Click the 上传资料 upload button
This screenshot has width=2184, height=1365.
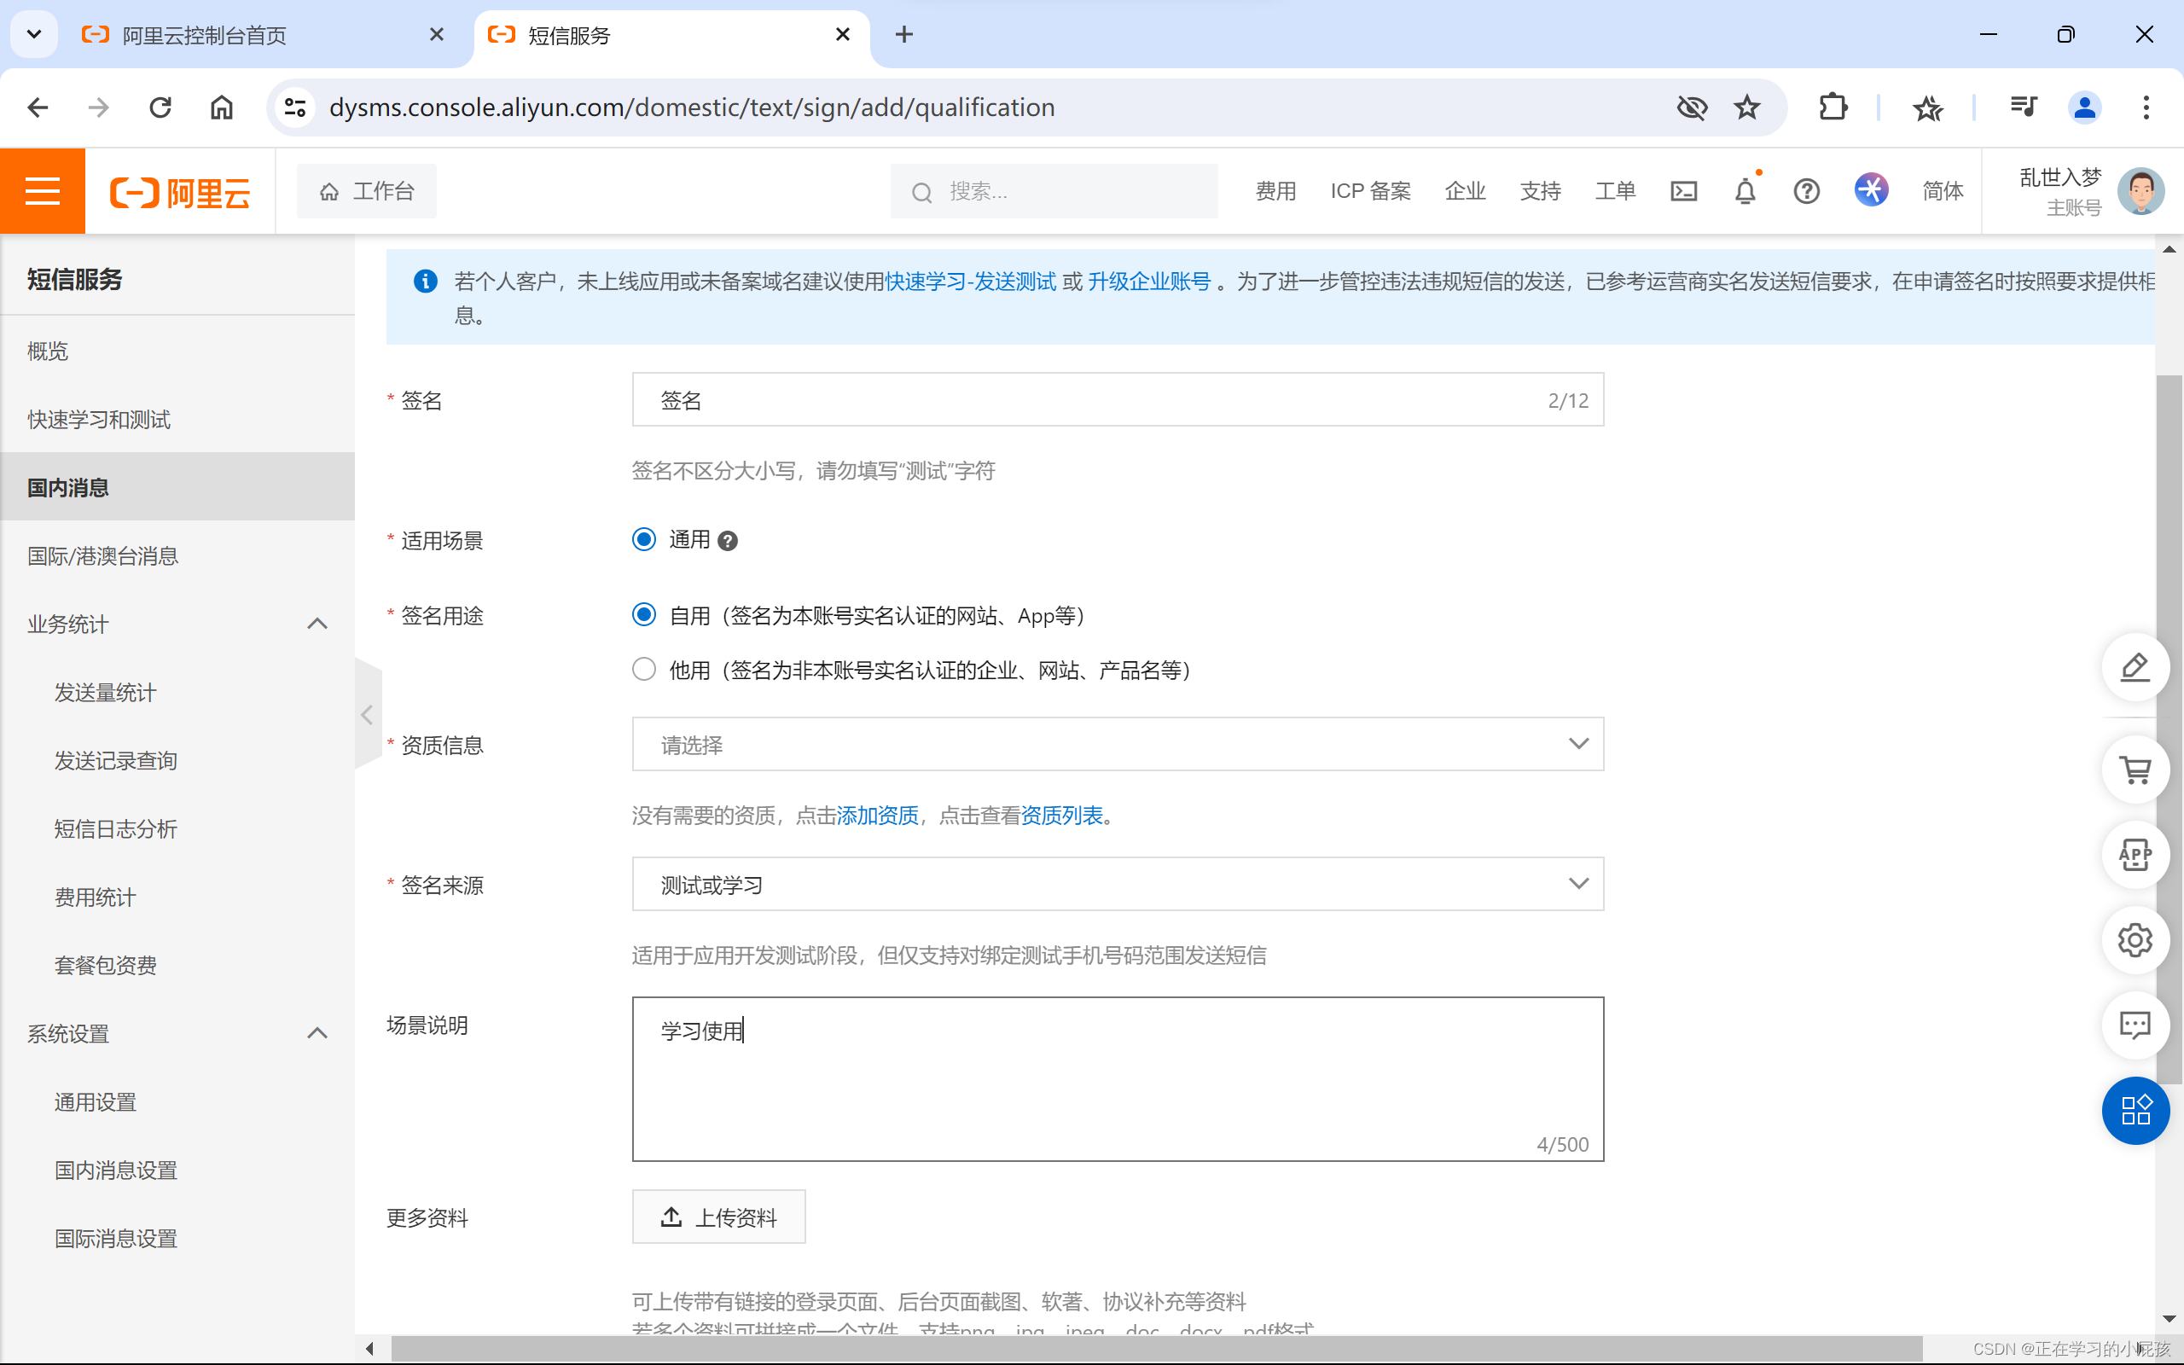pos(718,1216)
